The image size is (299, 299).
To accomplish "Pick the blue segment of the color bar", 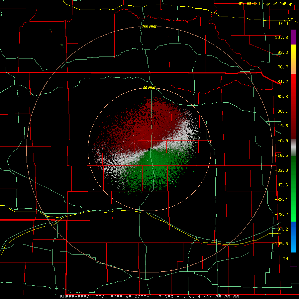I will [293, 237].
